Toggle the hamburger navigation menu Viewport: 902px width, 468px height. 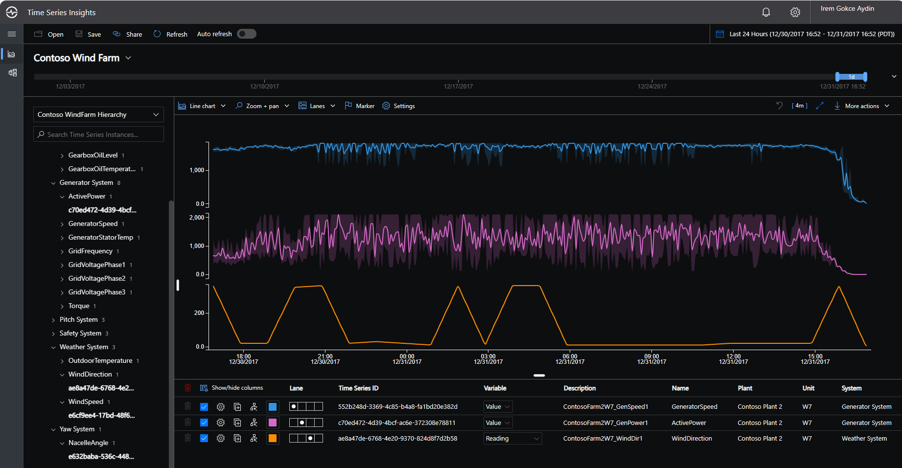[12, 34]
